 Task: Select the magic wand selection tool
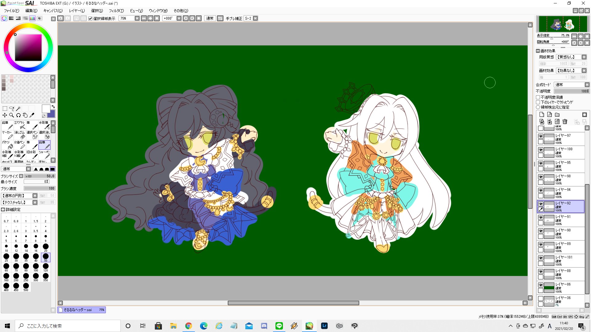coord(18,108)
